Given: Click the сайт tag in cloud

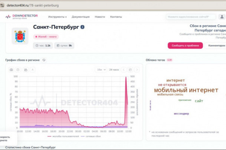Looking at the screenshot, I should pyautogui.click(x=199, y=101).
